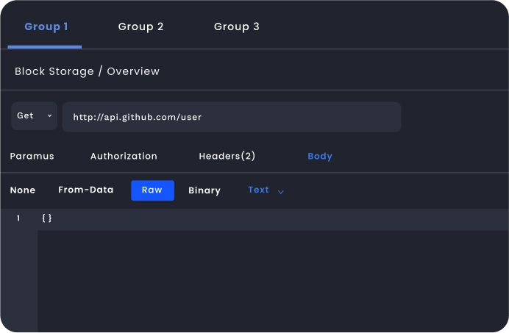
Task: Go to the Authorization tab
Action: [x=124, y=156]
